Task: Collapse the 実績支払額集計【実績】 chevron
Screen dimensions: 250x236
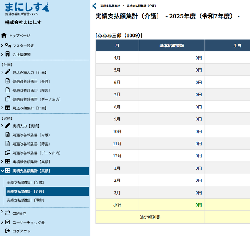Action: coord(2,171)
